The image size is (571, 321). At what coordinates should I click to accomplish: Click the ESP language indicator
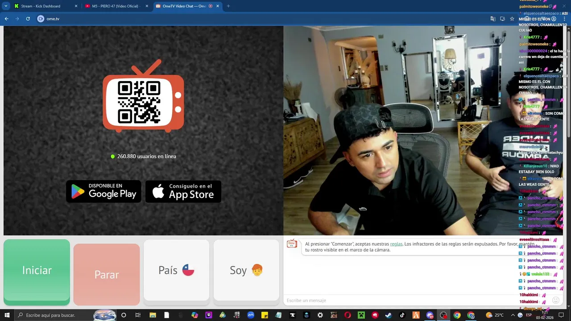point(529,315)
